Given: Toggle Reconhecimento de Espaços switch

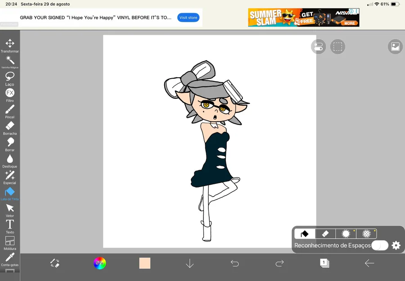Looking at the screenshot, I should pyautogui.click(x=380, y=245).
